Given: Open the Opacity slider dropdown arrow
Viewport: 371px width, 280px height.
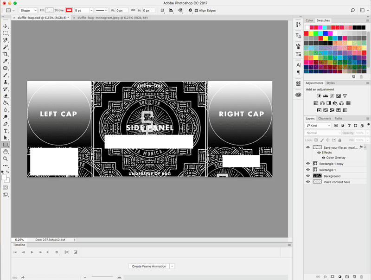Looking at the screenshot, I should 367,133.
